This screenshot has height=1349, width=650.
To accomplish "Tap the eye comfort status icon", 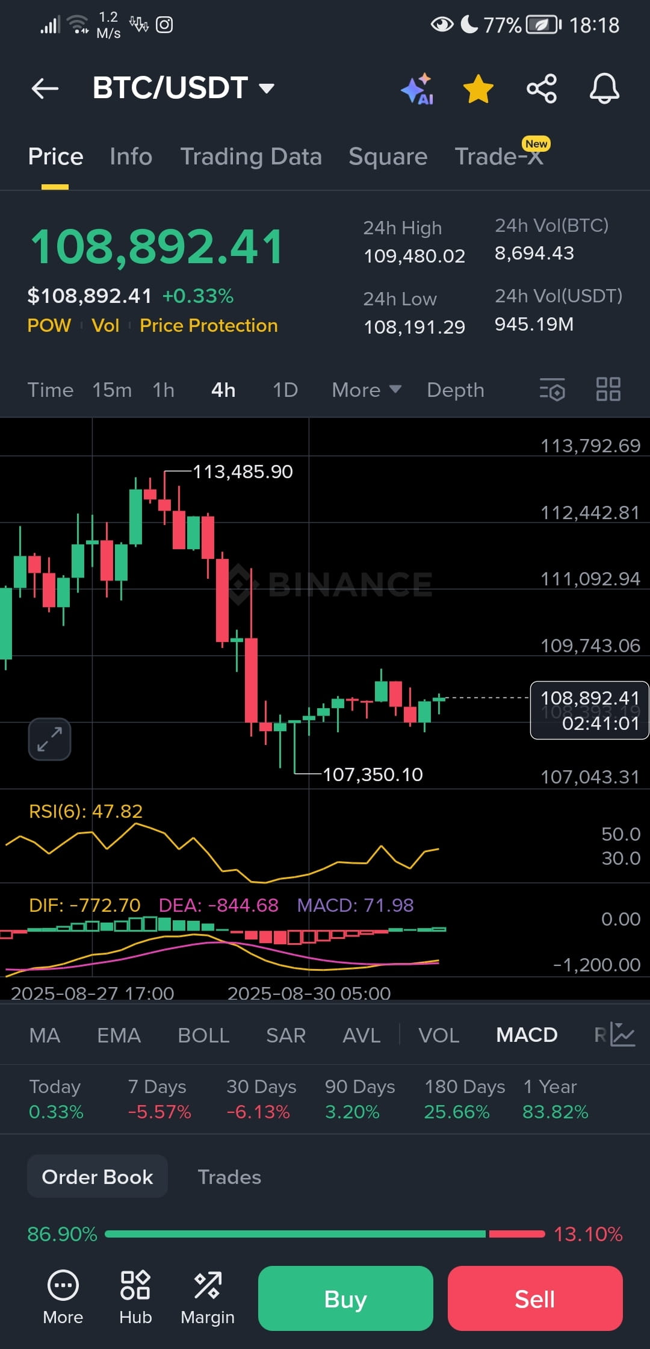I will click(442, 25).
